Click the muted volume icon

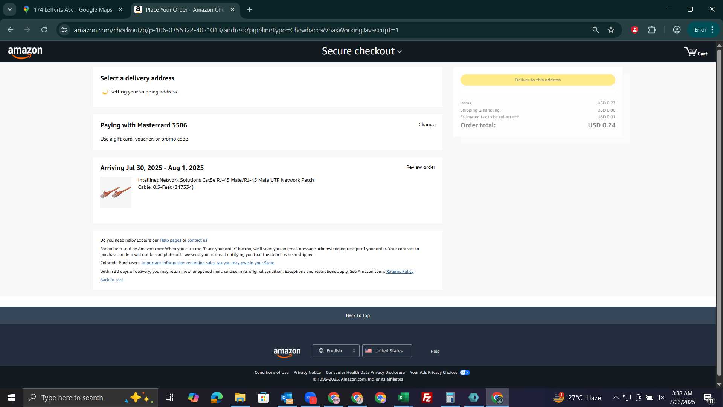coord(660,398)
